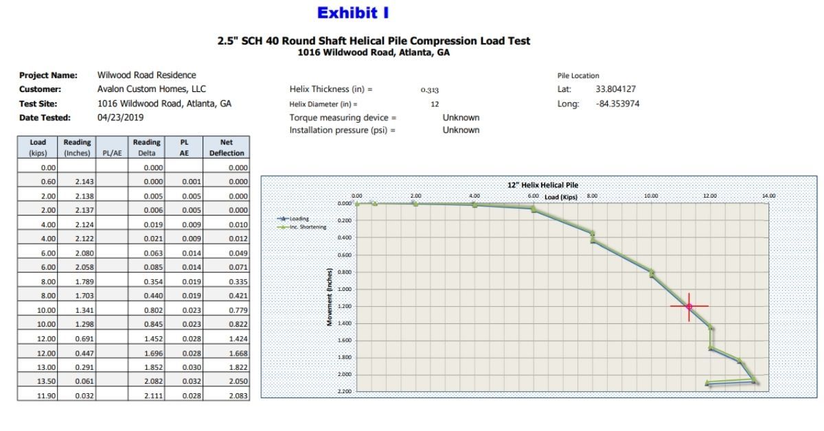Select the Load (Kips) horizontal axis label
This screenshot has height=431, width=824.
[561, 197]
